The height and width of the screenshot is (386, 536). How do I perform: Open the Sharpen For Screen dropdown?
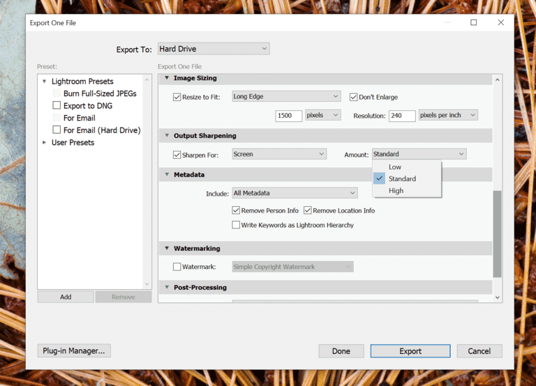279,154
